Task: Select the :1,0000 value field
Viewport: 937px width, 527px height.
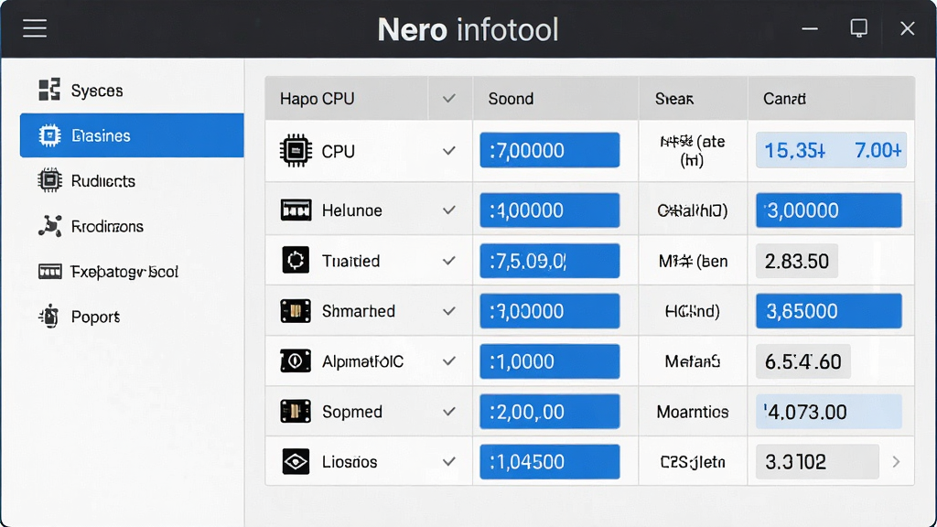Action: coord(550,360)
